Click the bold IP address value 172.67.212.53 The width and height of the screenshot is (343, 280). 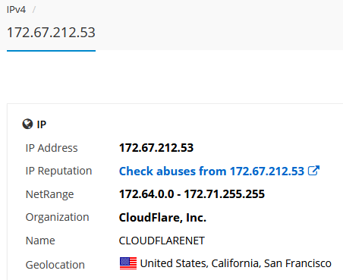coord(156,148)
